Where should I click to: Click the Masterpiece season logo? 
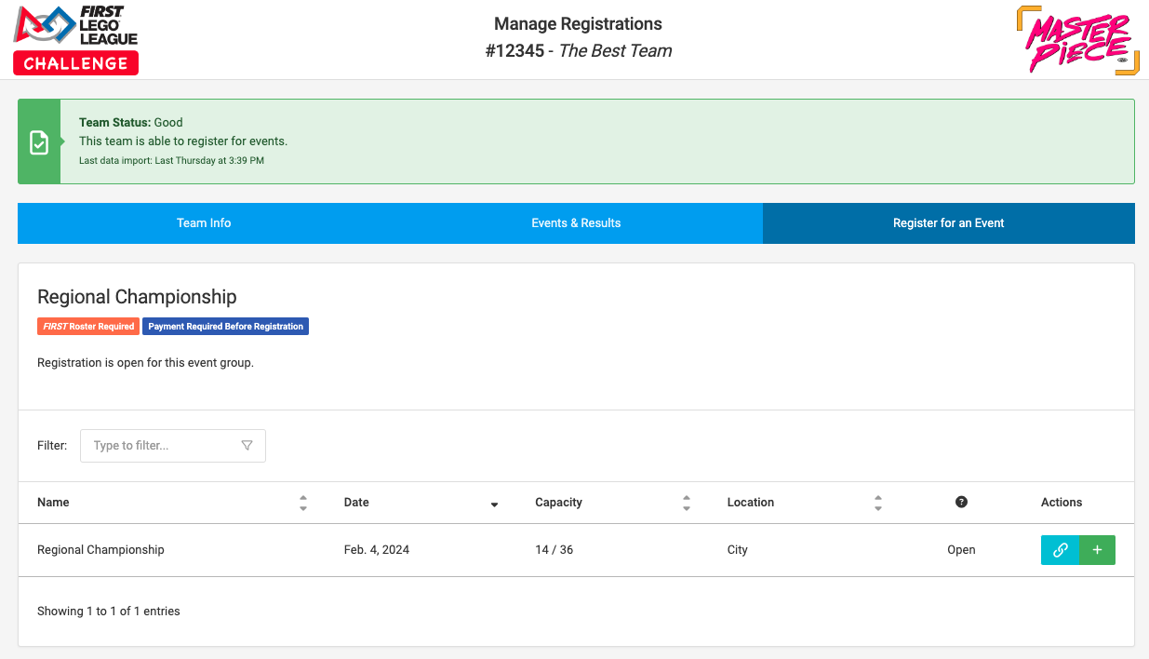[1077, 40]
